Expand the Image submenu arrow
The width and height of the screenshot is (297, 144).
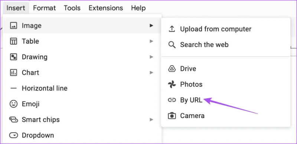click(x=151, y=25)
